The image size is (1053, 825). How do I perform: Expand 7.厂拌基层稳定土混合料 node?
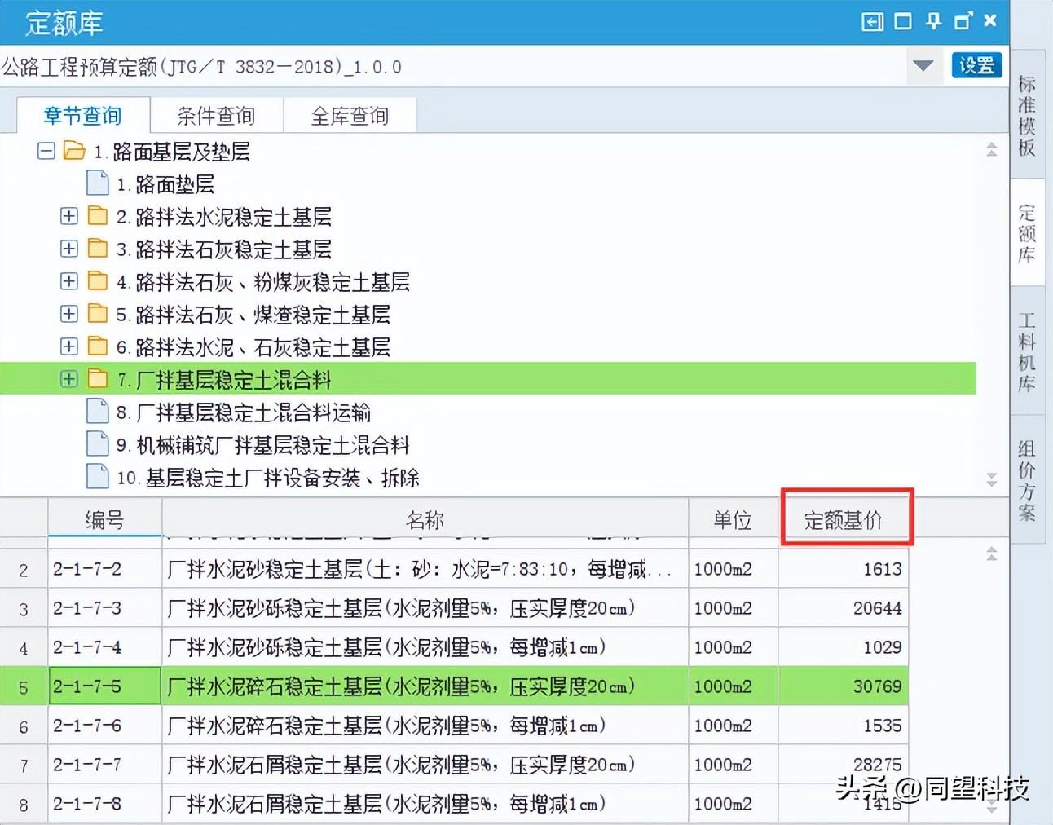coord(69,379)
